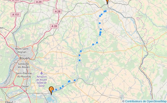Click the Rouen city label
The height and width of the screenshot is (103, 167).
(25, 58)
